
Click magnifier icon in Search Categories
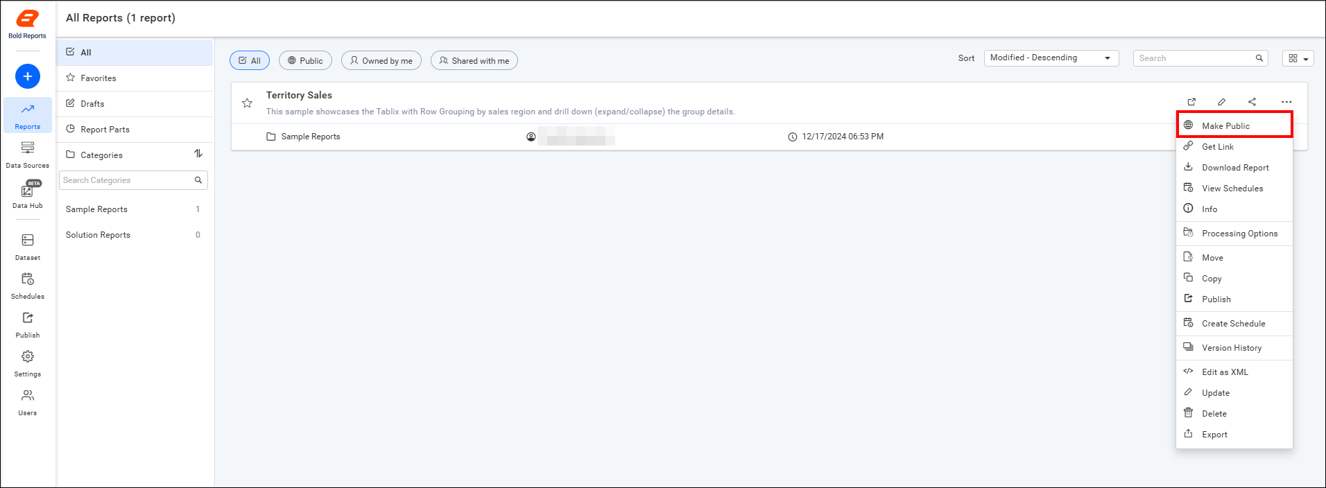pos(198,180)
